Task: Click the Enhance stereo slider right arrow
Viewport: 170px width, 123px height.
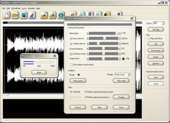Action: pyautogui.click(x=119, y=54)
